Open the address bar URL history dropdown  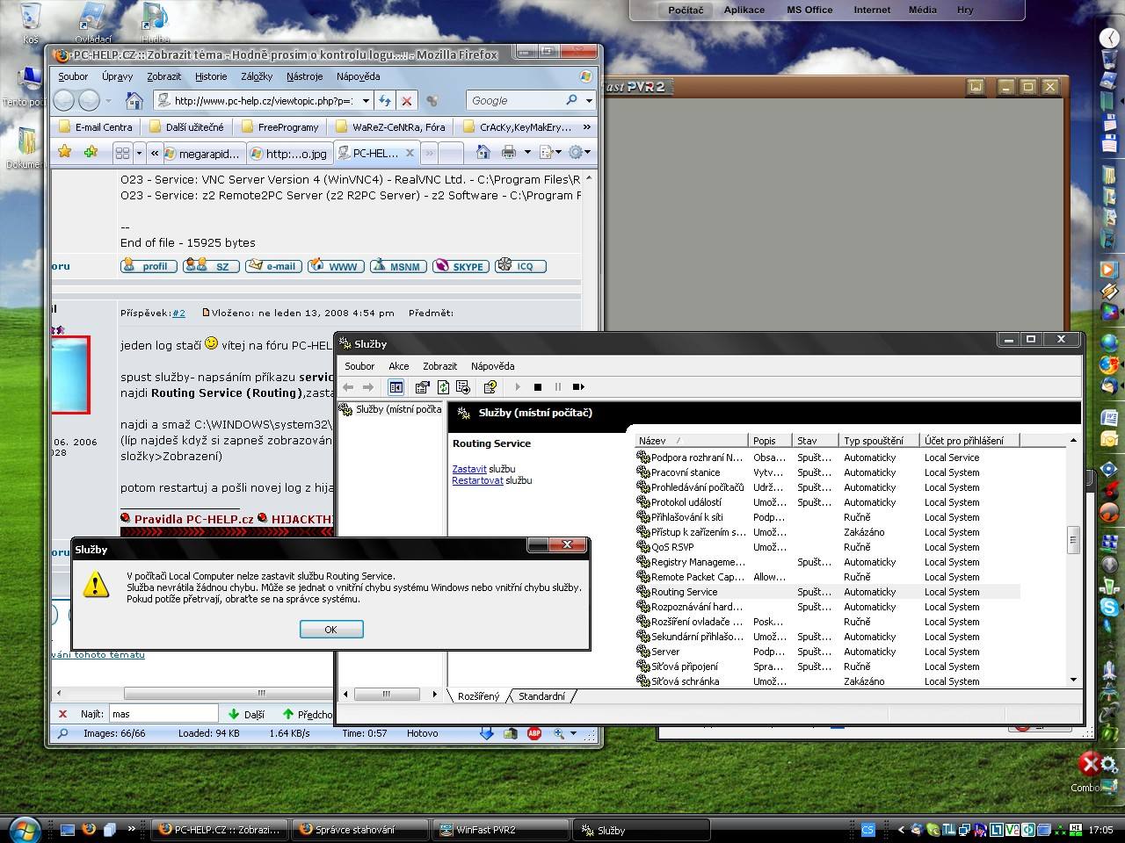coord(366,101)
